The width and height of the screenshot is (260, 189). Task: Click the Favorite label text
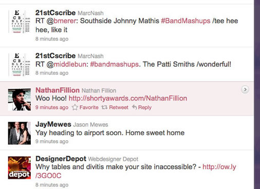(x=89, y=107)
